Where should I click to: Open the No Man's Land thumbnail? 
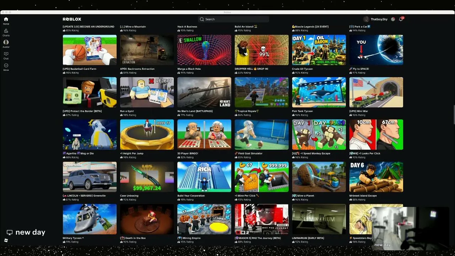point(204,92)
